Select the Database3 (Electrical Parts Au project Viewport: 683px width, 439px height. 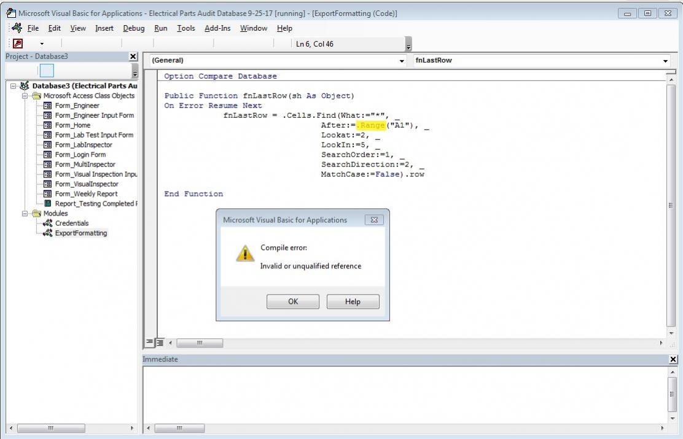click(85, 86)
